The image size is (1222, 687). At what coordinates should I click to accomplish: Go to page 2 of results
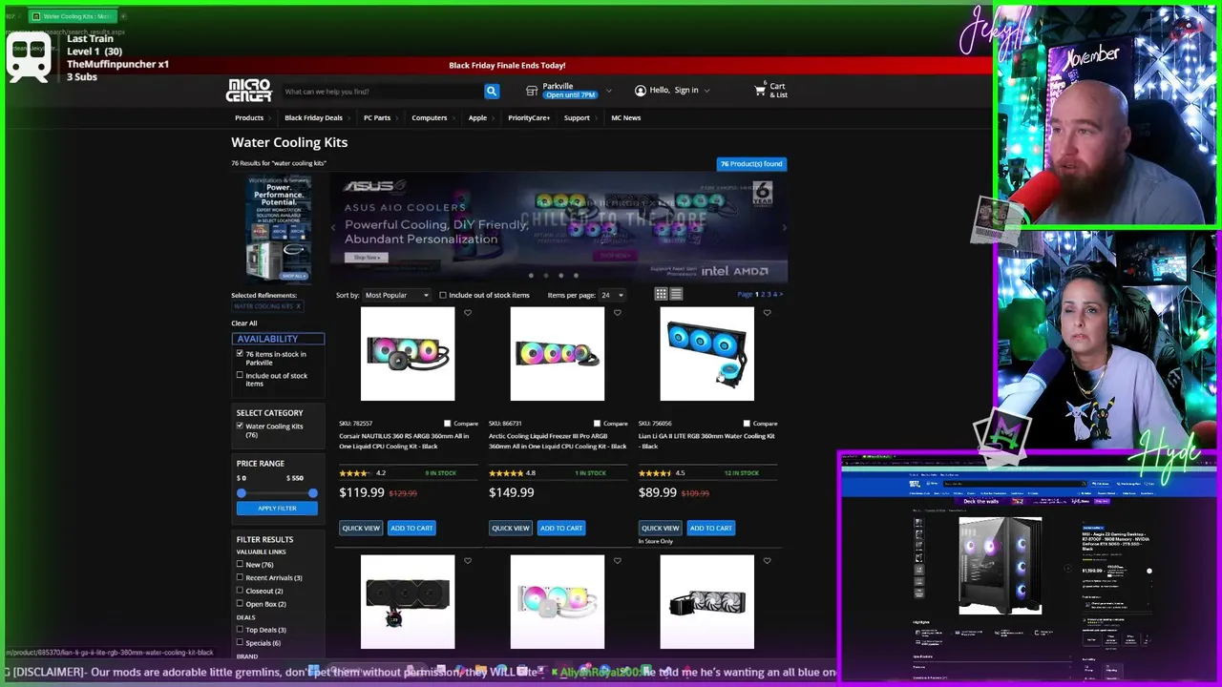click(x=763, y=294)
